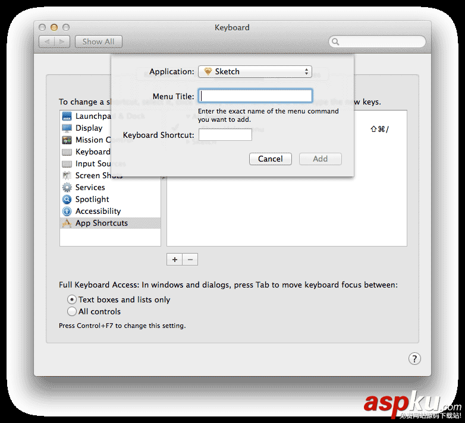
Task: Click the Keyboard category icon
Action: [x=67, y=152]
